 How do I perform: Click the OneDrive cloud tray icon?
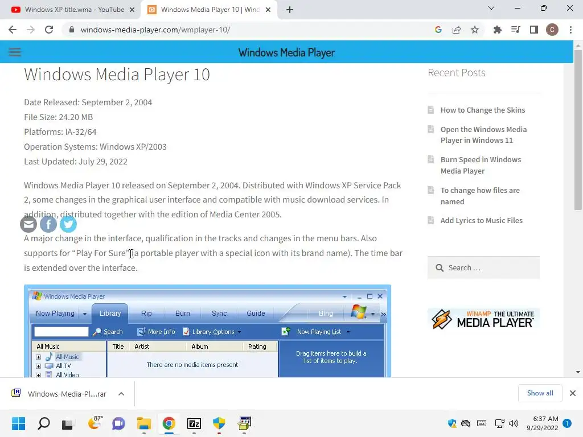click(466, 423)
